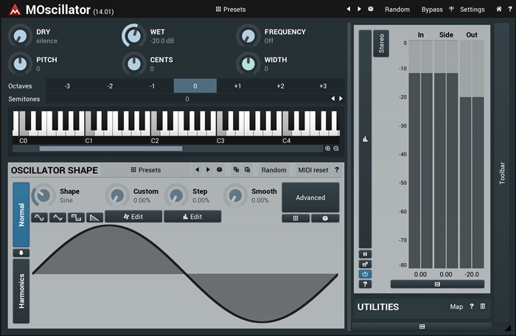Click Edit button under Step
The width and height of the screenshot is (516, 336).
pyautogui.click(x=192, y=217)
